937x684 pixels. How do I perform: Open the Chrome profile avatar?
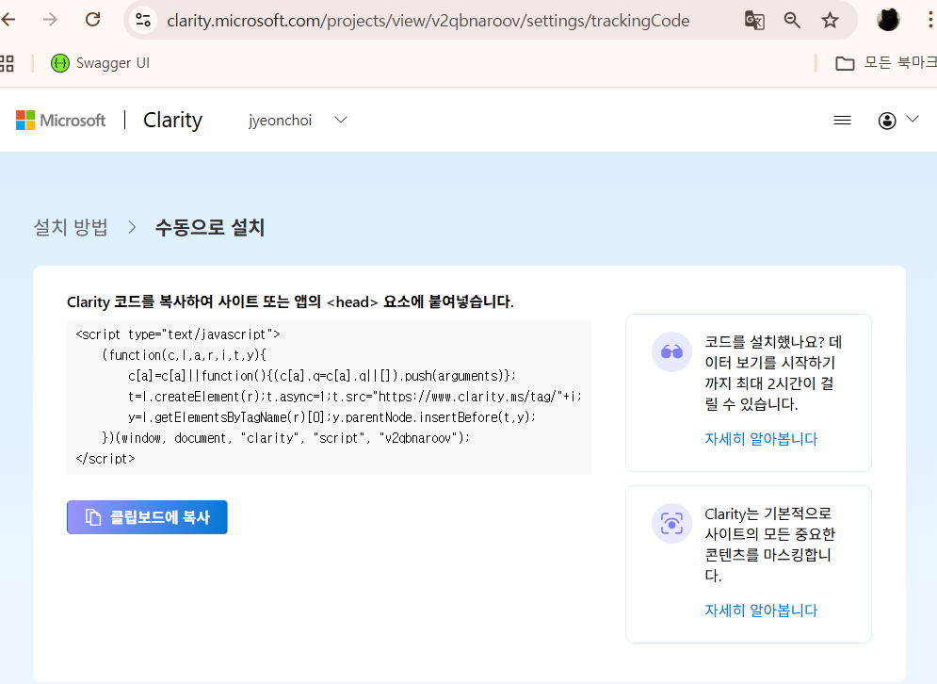pyautogui.click(x=888, y=20)
